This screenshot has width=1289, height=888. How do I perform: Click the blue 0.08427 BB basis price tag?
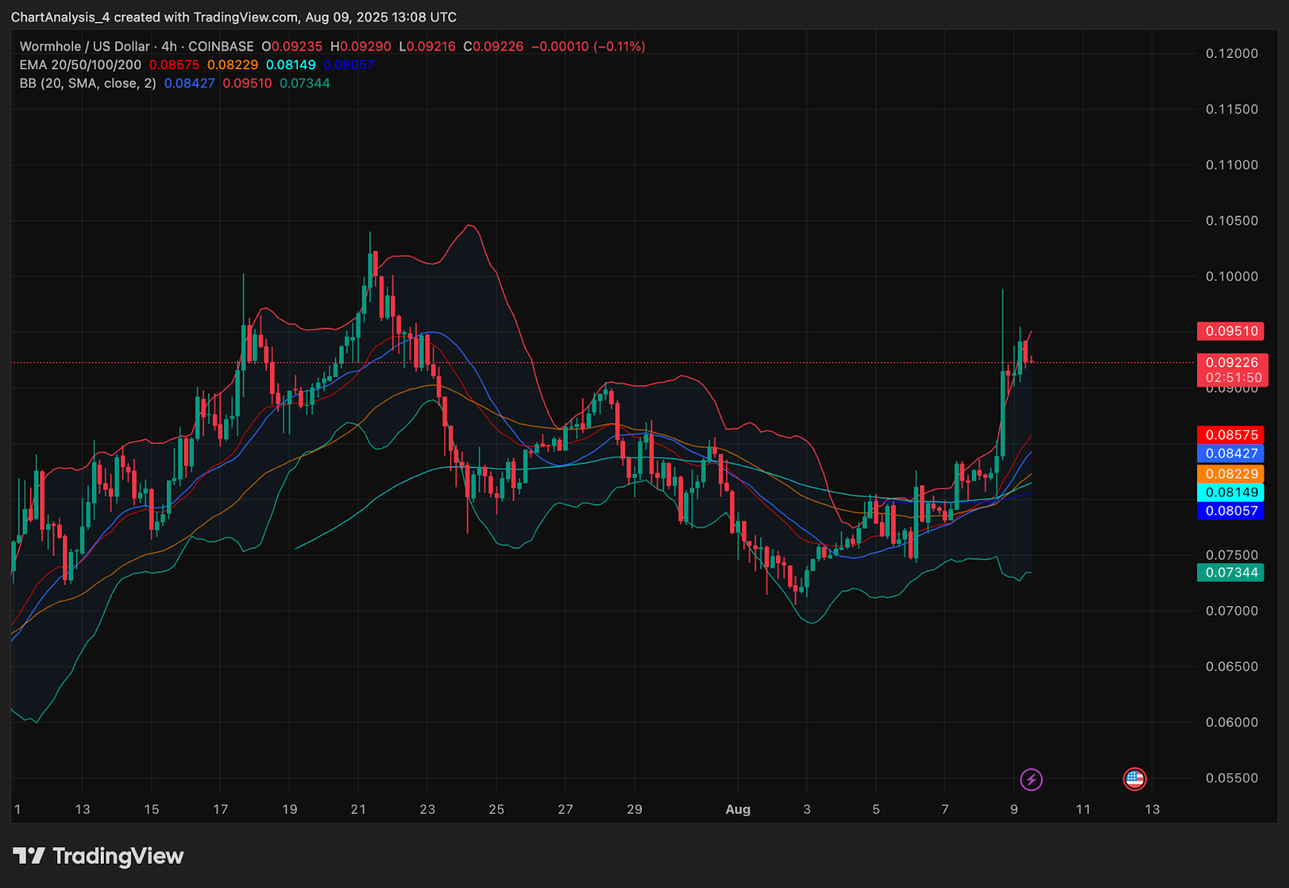tap(1230, 454)
